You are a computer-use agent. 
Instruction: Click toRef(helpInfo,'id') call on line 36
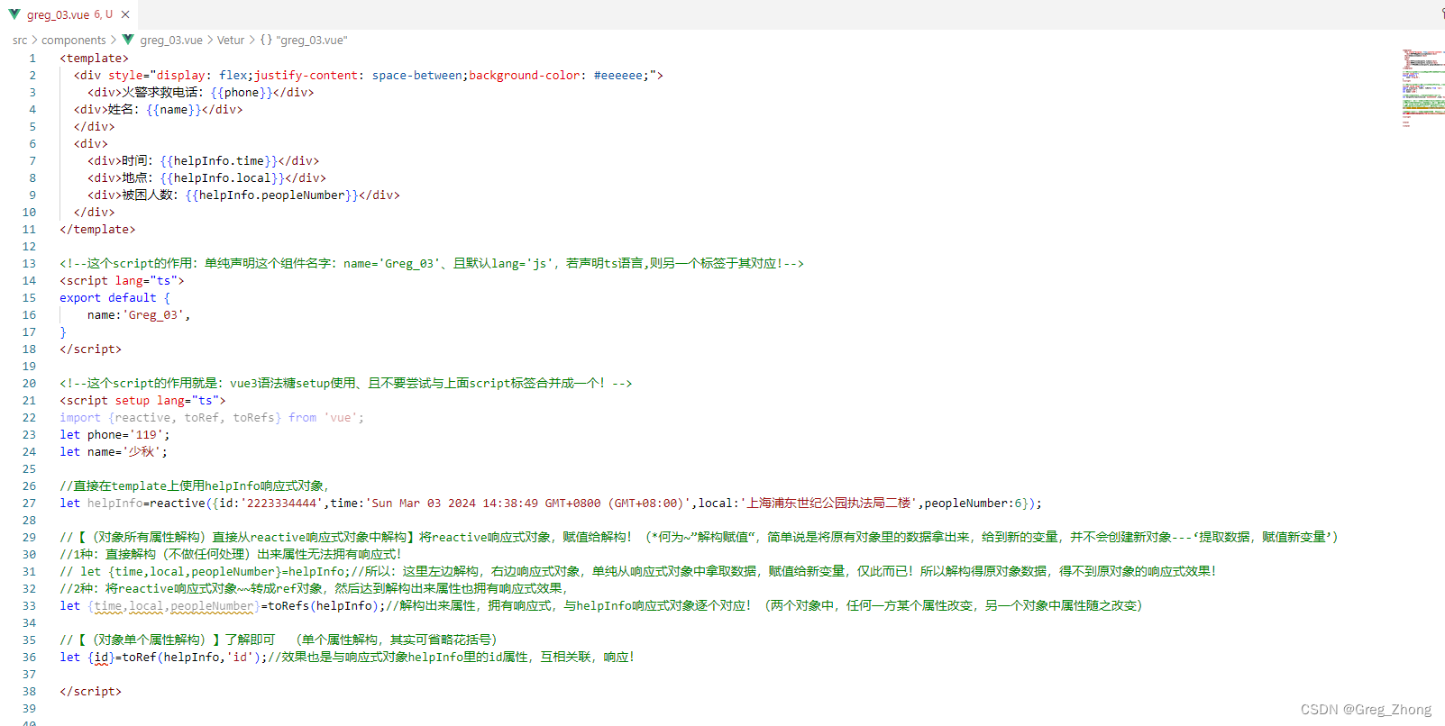(191, 658)
